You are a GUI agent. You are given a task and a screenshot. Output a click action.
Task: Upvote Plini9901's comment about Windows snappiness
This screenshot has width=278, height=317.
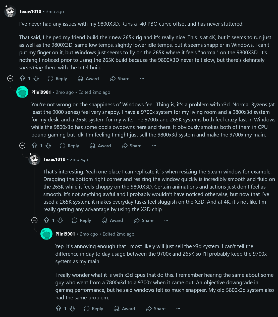click(x=34, y=146)
